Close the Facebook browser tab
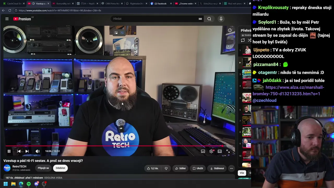Image resolution: width=334 pixels, height=188 pixels. pos(171,4)
